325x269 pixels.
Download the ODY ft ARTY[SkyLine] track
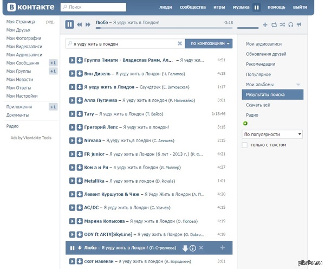[80, 234]
